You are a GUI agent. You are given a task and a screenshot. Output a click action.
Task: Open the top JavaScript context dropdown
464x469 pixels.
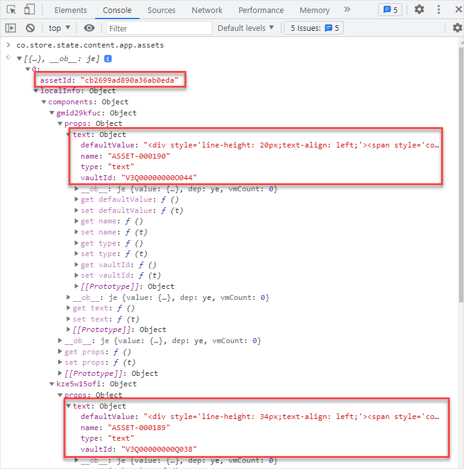click(x=59, y=28)
